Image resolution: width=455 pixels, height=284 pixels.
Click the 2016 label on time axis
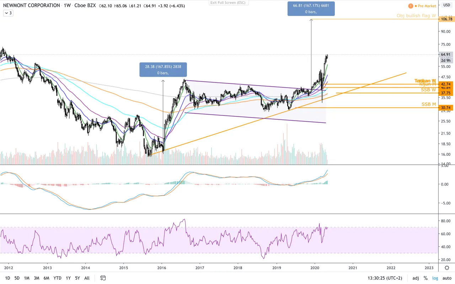[x=162, y=268]
